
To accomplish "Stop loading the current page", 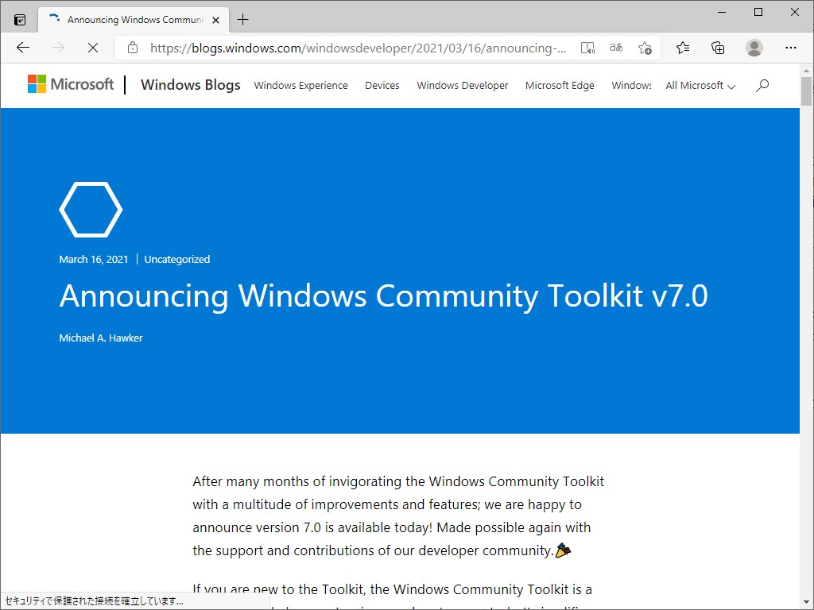I will pyautogui.click(x=92, y=48).
